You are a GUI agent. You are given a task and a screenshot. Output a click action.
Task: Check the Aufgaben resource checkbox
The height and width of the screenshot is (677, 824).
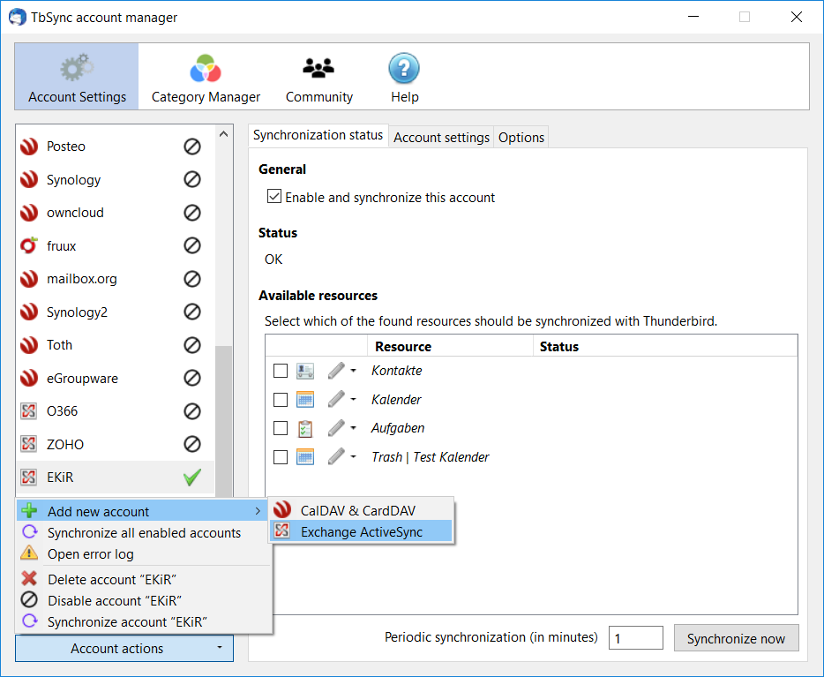[281, 428]
